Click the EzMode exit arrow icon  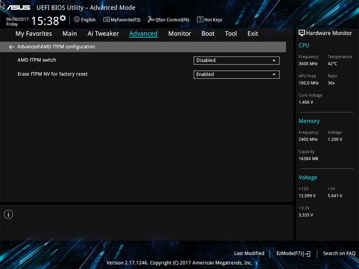pyautogui.click(x=307, y=254)
